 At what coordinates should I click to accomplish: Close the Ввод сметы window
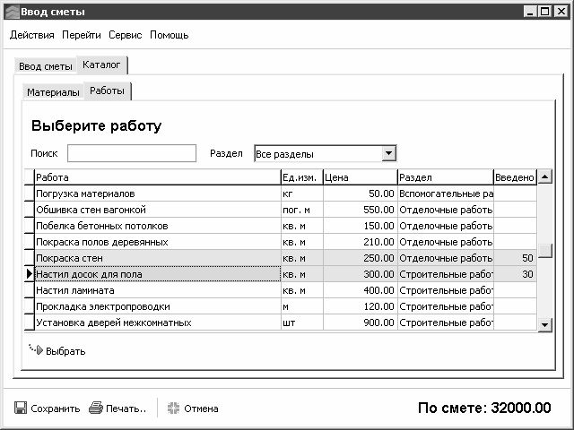click(x=561, y=12)
